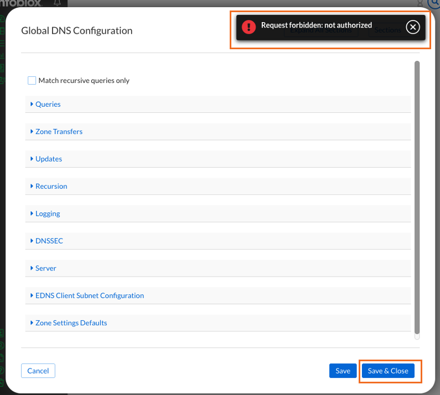Click the red error alert icon
Viewport: 440px width, 395px height.
click(x=249, y=27)
